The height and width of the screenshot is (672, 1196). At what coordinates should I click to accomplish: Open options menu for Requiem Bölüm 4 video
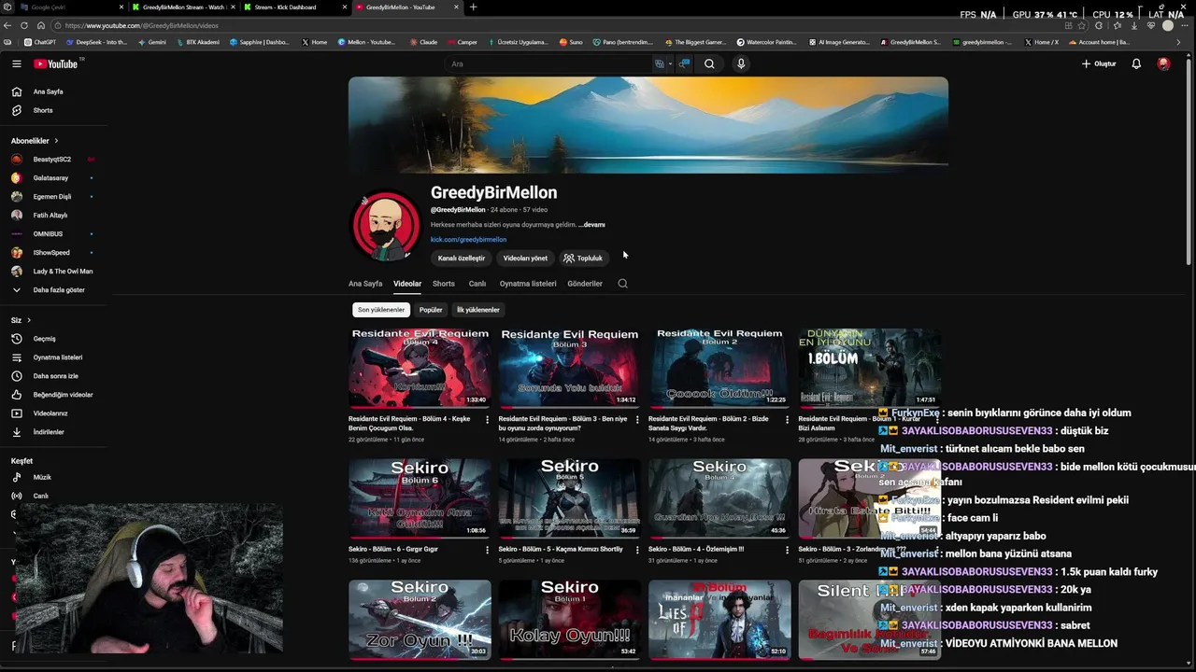click(487, 420)
